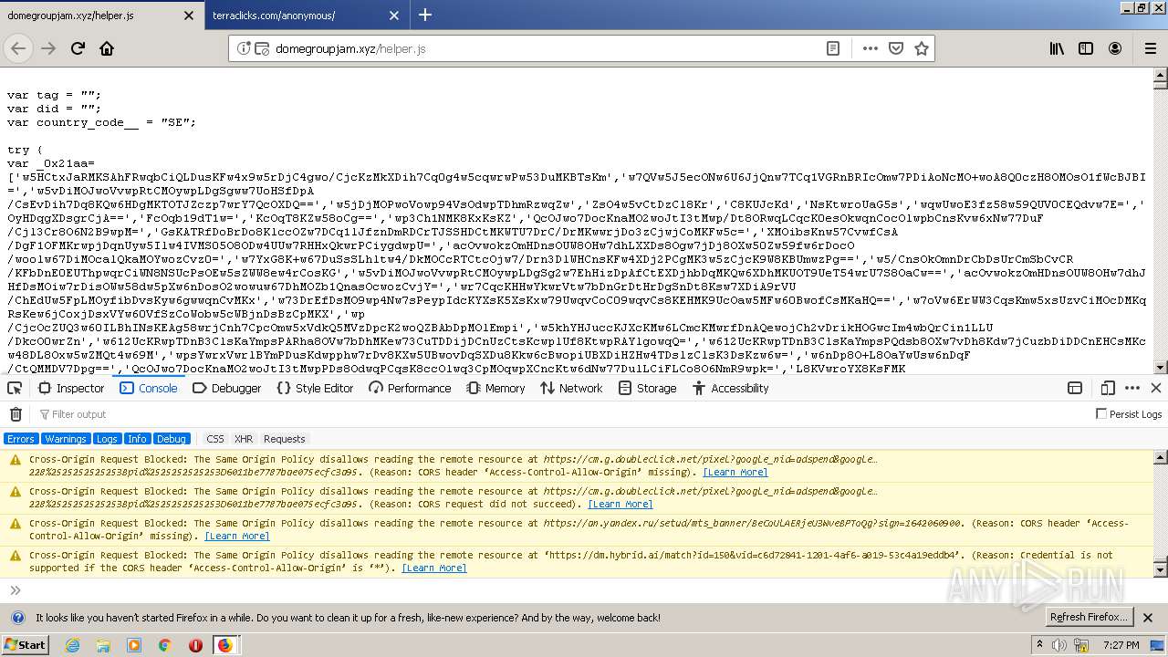Toggle Requests filter in console

[x=285, y=439]
